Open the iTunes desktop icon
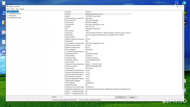 tap(3, 32)
